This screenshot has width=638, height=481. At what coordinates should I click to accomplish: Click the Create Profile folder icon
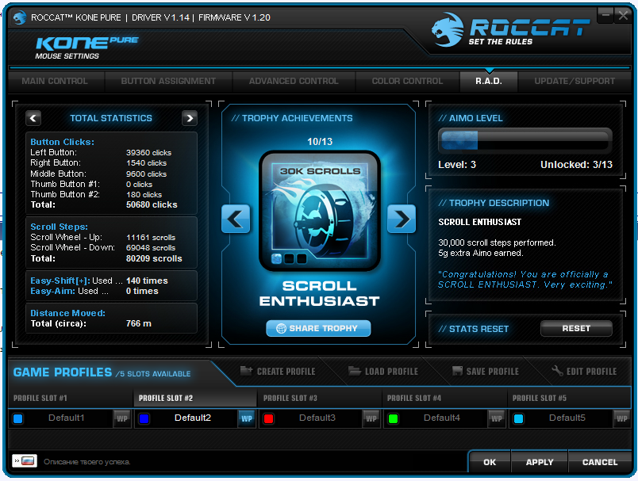[246, 371]
